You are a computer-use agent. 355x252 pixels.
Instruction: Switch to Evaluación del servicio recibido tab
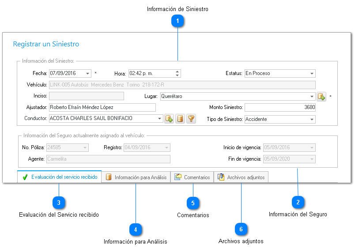(60, 177)
